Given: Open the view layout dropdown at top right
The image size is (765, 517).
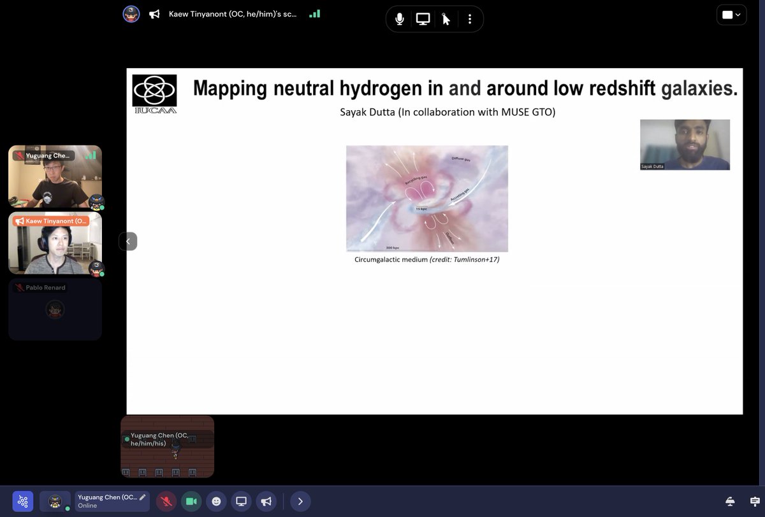Looking at the screenshot, I should point(731,15).
